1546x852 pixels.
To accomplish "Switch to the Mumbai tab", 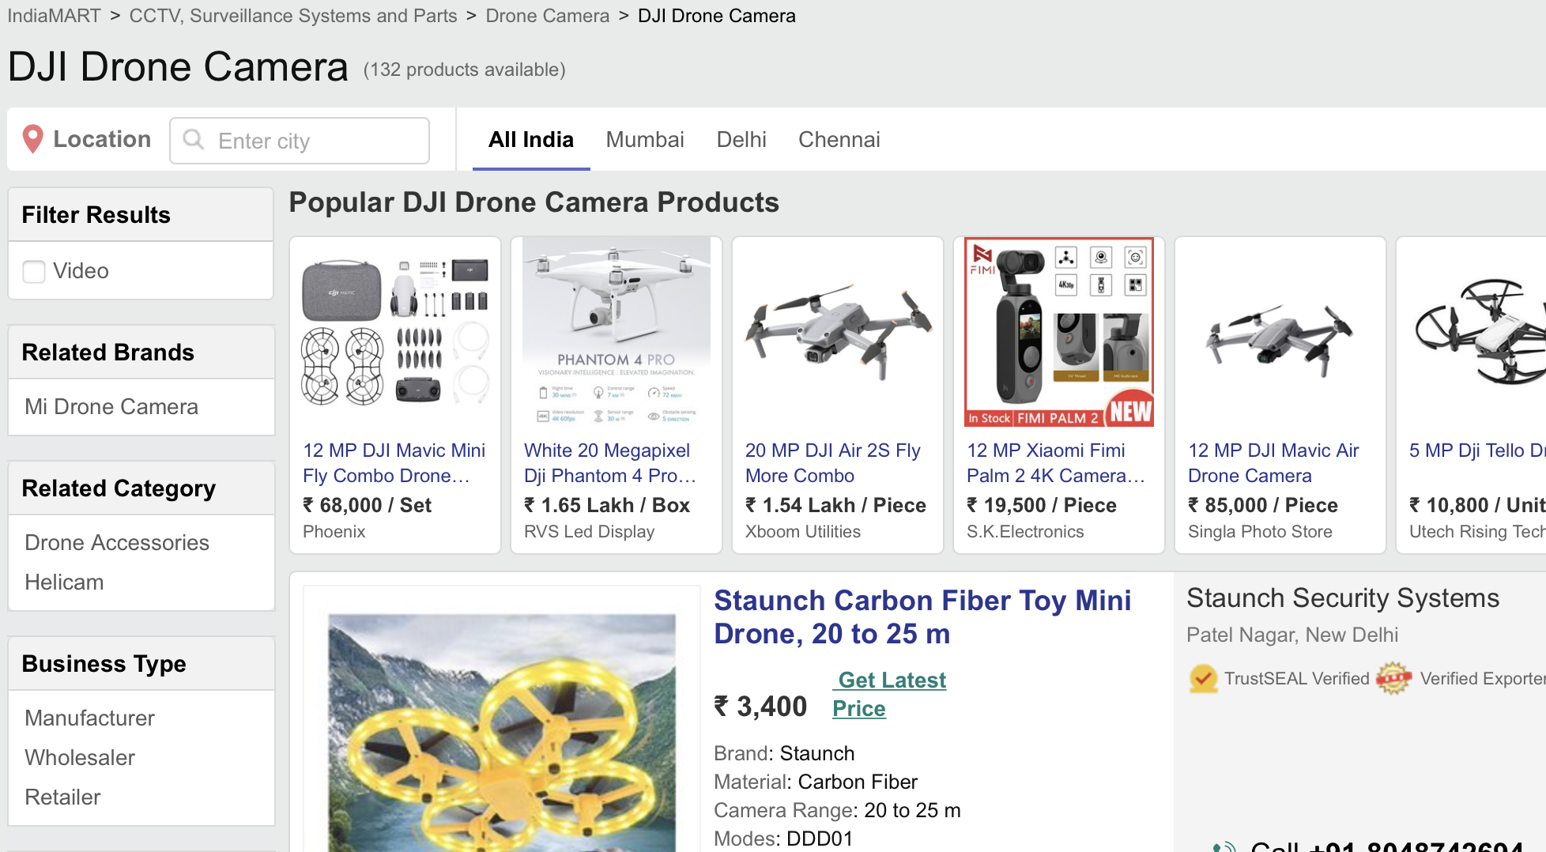I will [x=645, y=140].
